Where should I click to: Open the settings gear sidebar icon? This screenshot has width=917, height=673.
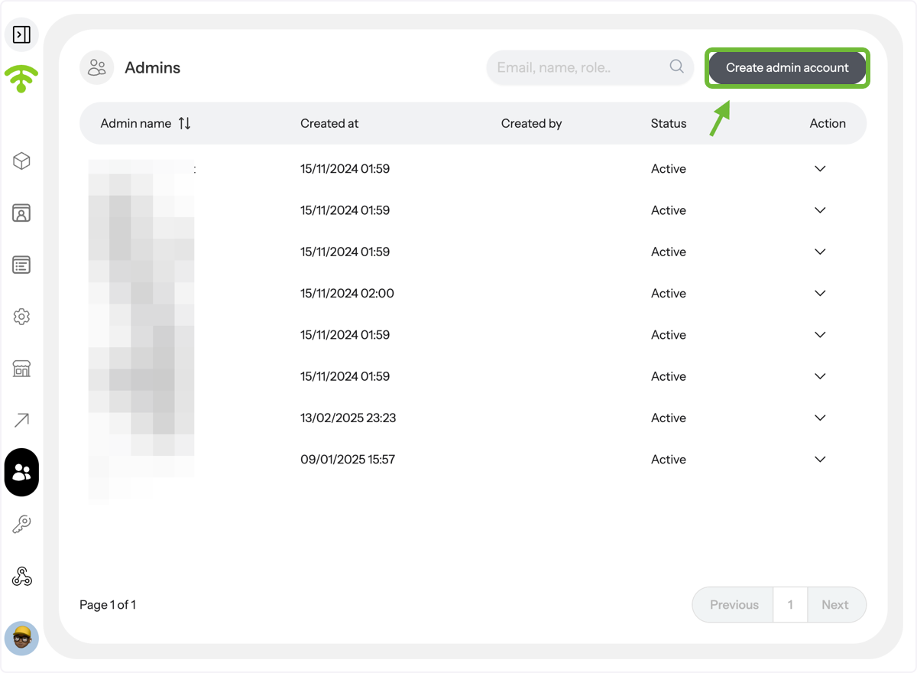pos(21,317)
